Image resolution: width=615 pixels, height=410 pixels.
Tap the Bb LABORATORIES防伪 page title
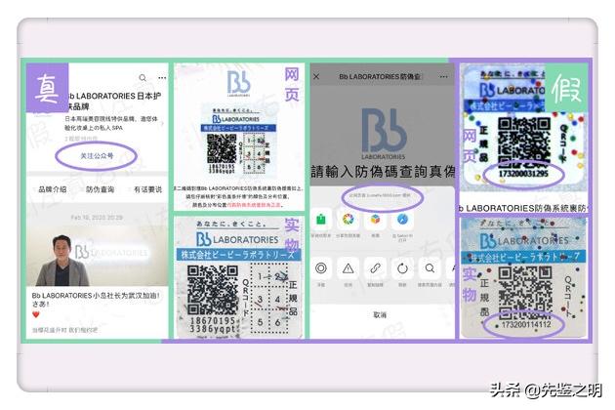[x=380, y=77]
